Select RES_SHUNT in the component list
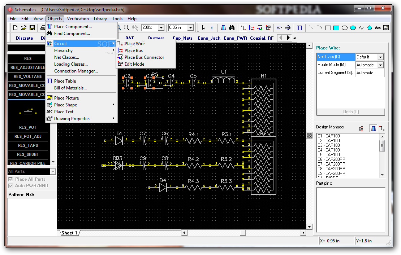The width and height of the screenshot is (401, 255). tap(28, 154)
